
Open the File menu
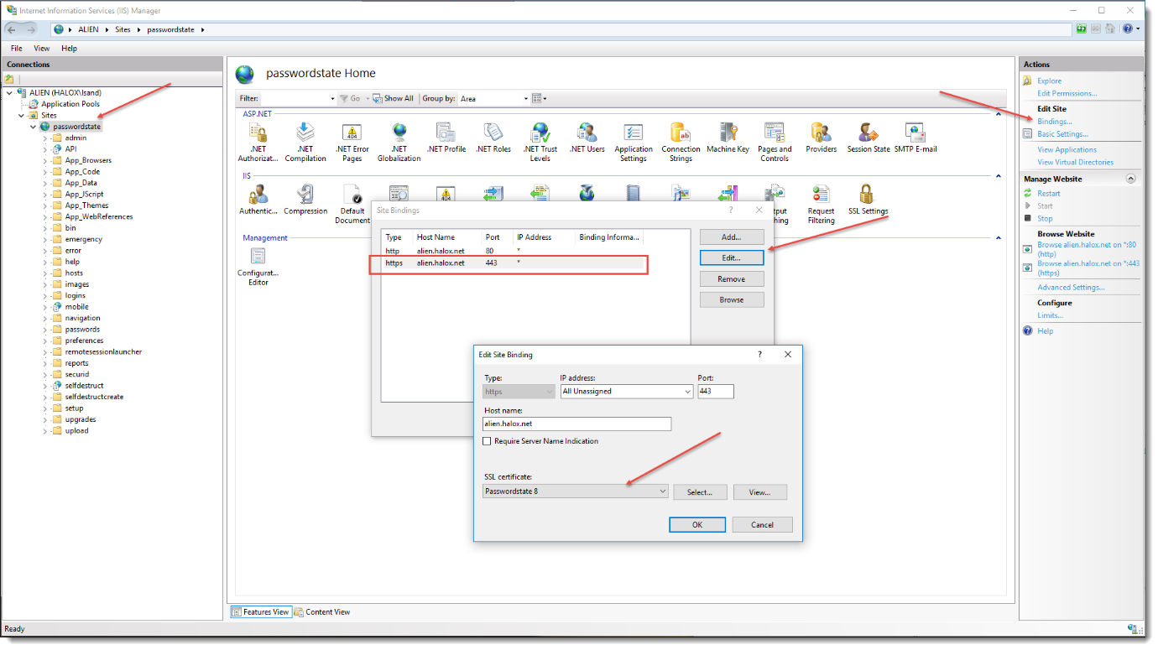click(x=17, y=49)
